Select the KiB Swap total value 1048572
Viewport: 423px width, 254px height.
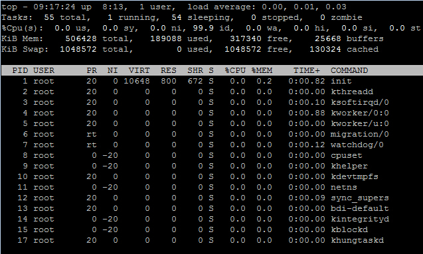click(x=78, y=49)
